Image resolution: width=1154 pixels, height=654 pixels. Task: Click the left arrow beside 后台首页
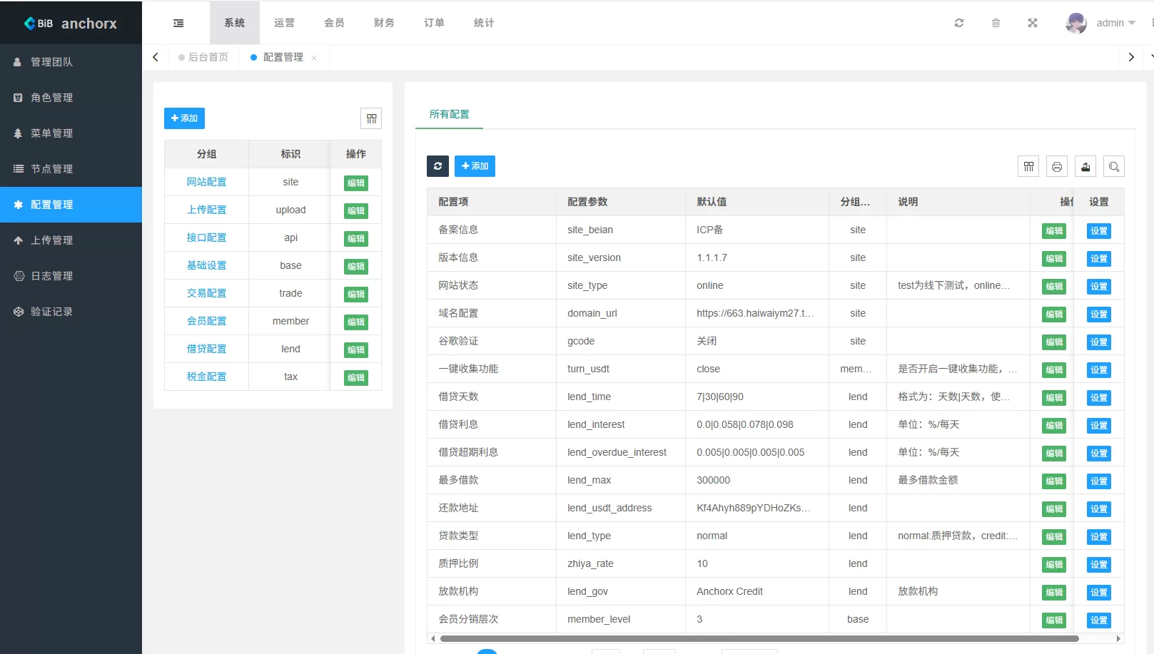pyautogui.click(x=156, y=56)
